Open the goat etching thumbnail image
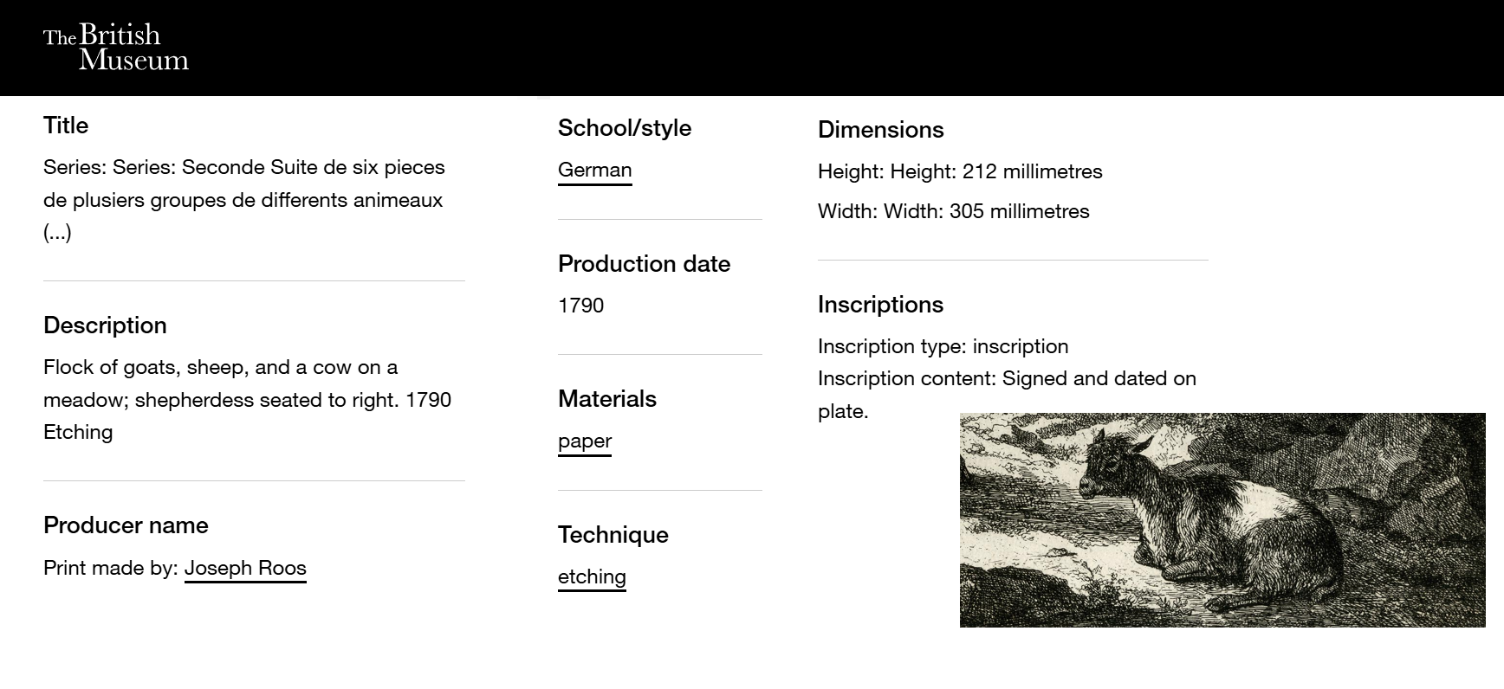1504x689 pixels. click(1222, 519)
